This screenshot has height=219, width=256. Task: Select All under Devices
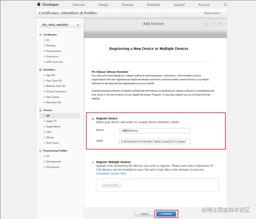coord(60,116)
